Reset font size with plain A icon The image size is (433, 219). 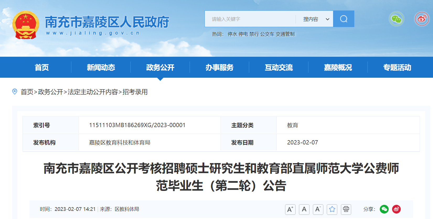304,209
